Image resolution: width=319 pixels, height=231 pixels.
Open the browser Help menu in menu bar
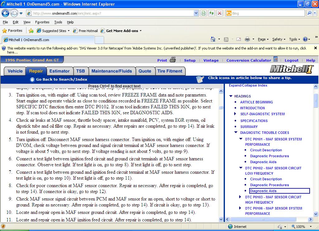coord(70,22)
